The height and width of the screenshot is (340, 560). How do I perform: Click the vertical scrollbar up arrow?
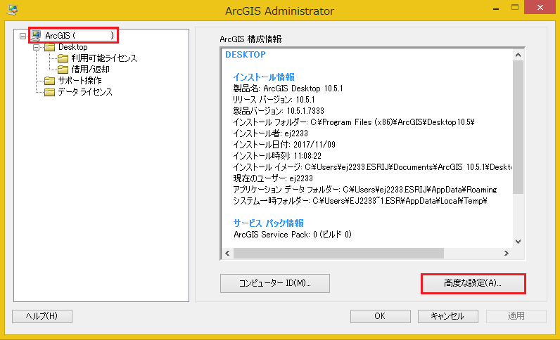[518, 55]
